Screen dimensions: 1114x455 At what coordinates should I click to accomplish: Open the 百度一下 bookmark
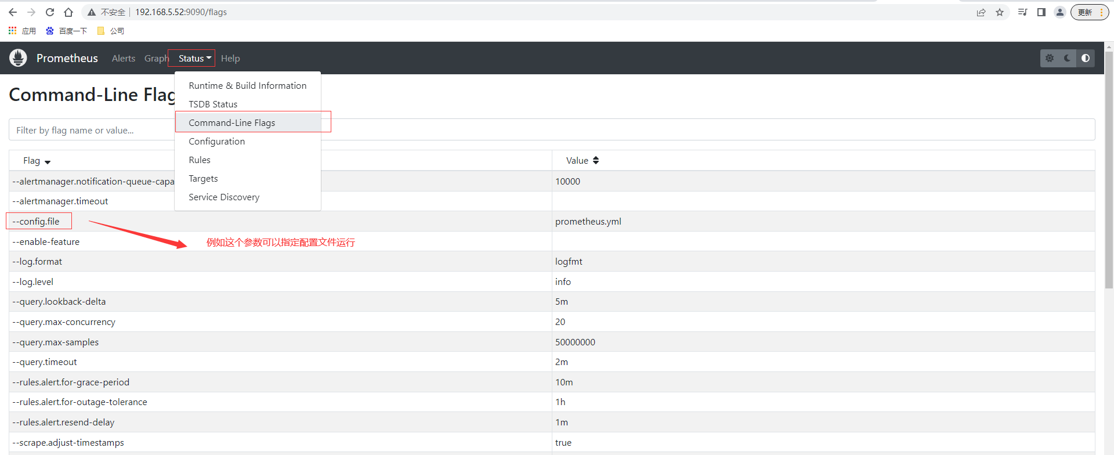click(66, 31)
